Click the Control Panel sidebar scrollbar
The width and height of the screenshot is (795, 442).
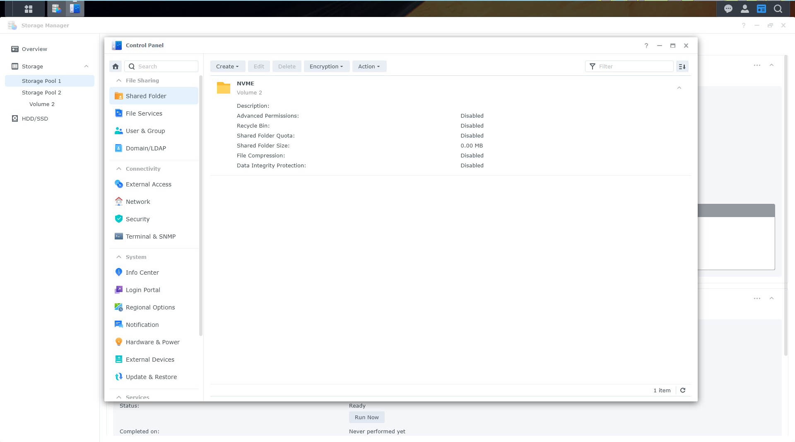pyautogui.click(x=201, y=205)
